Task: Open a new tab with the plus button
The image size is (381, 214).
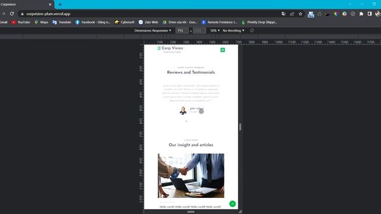Action: [x=60, y=4]
